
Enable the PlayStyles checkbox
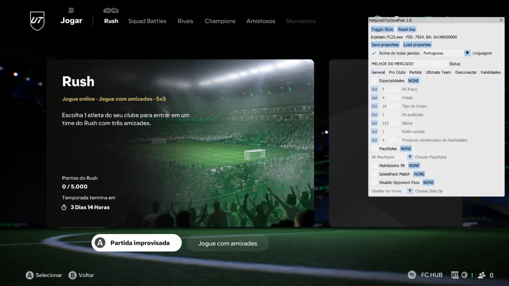pyautogui.click(x=374, y=149)
